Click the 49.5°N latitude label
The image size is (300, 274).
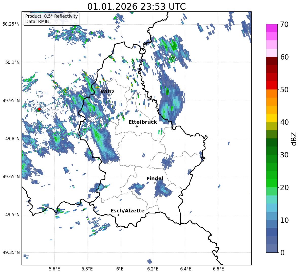[12, 215]
